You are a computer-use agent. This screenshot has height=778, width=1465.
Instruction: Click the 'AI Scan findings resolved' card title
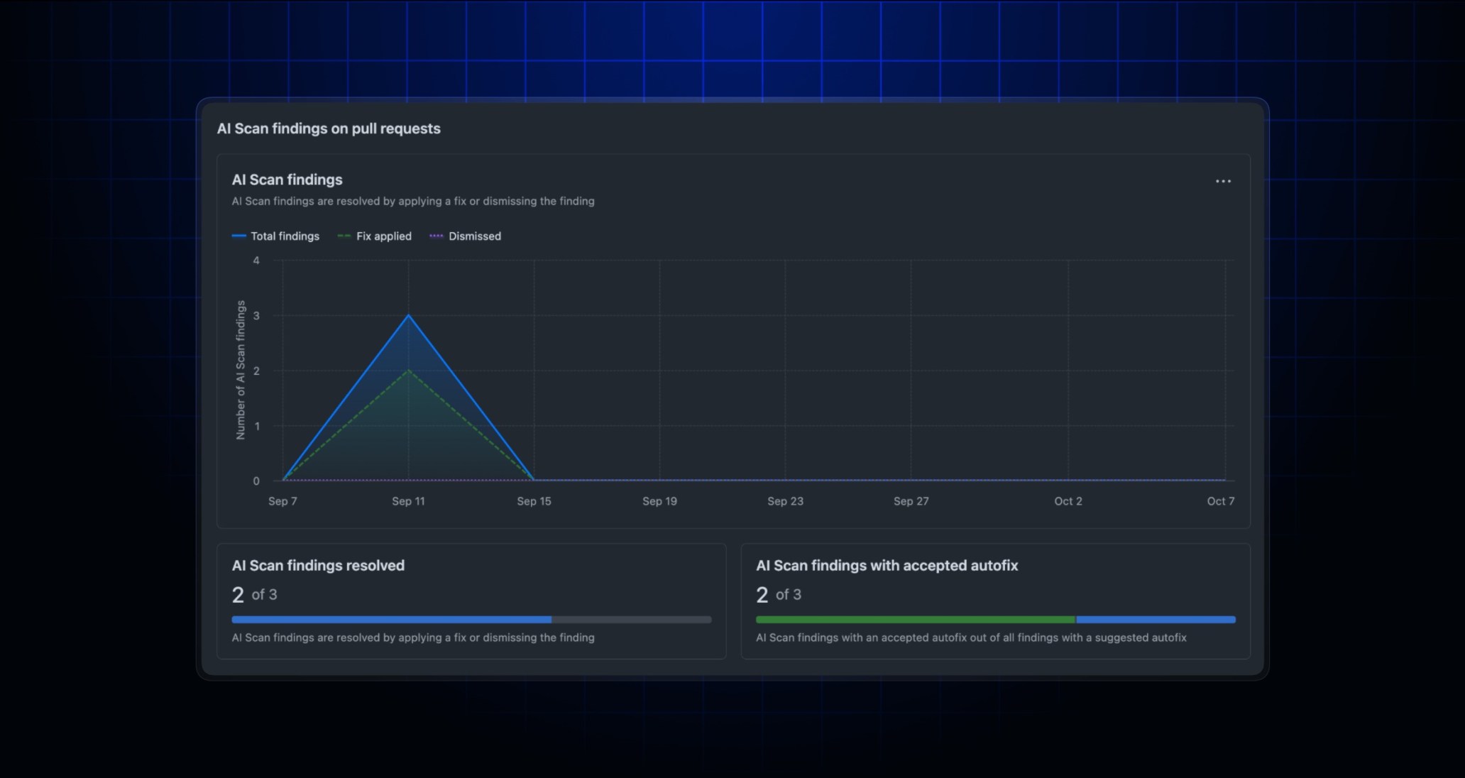(318, 566)
